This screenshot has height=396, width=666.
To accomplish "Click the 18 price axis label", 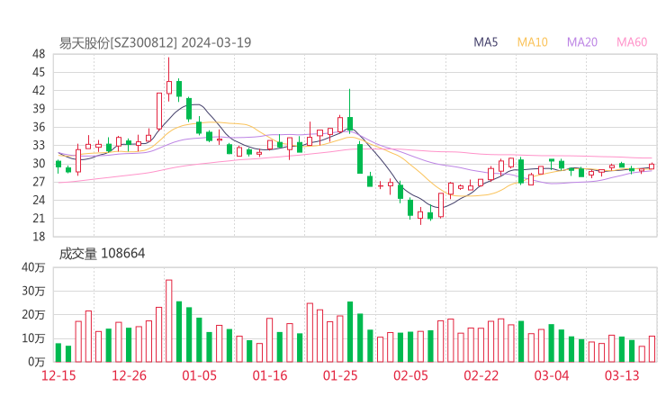I will pyautogui.click(x=39, y=237).
